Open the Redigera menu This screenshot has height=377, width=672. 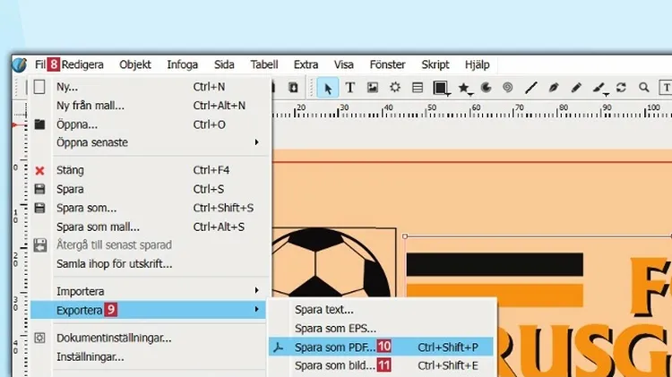[x=82, y=64]
